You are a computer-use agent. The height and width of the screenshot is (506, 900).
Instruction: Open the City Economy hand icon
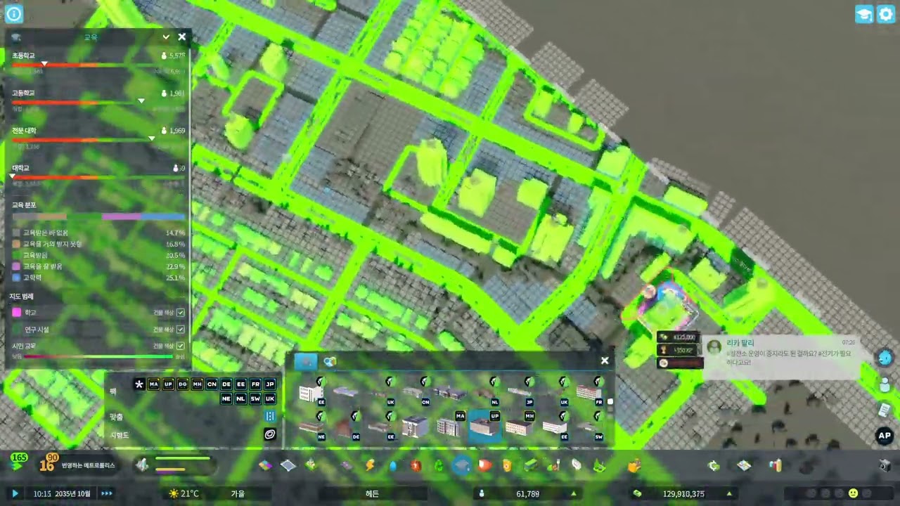[634, 465]
